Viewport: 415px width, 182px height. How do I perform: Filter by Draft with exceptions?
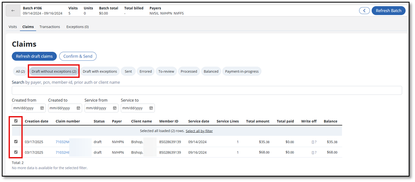tap(100, 71)
